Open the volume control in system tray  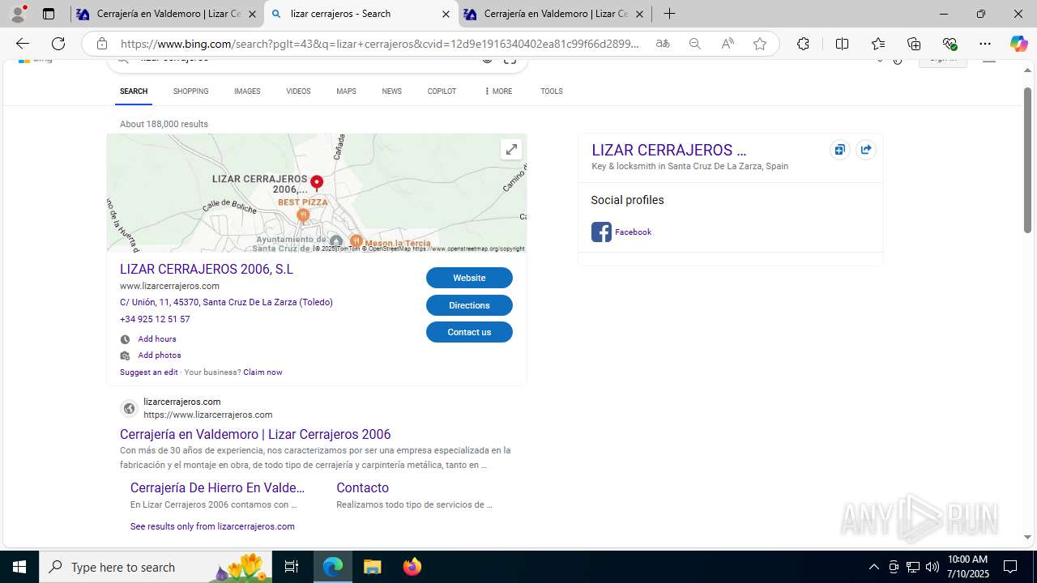[932, 567]
